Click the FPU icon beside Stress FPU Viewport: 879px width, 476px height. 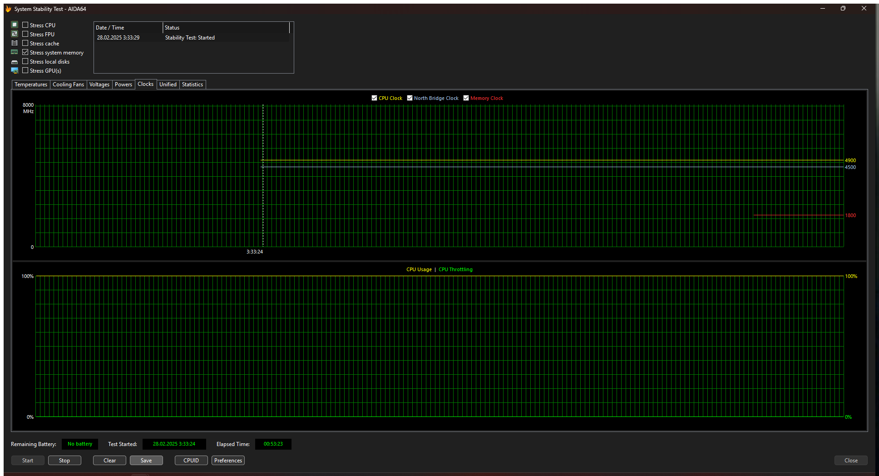click(15, 34)
